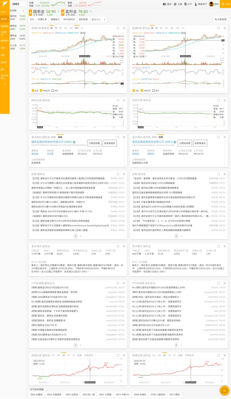Expand 即時走勢 國泰金 card to fullscreen
This screenshot has width=231, height=399.
pos(118,100)
